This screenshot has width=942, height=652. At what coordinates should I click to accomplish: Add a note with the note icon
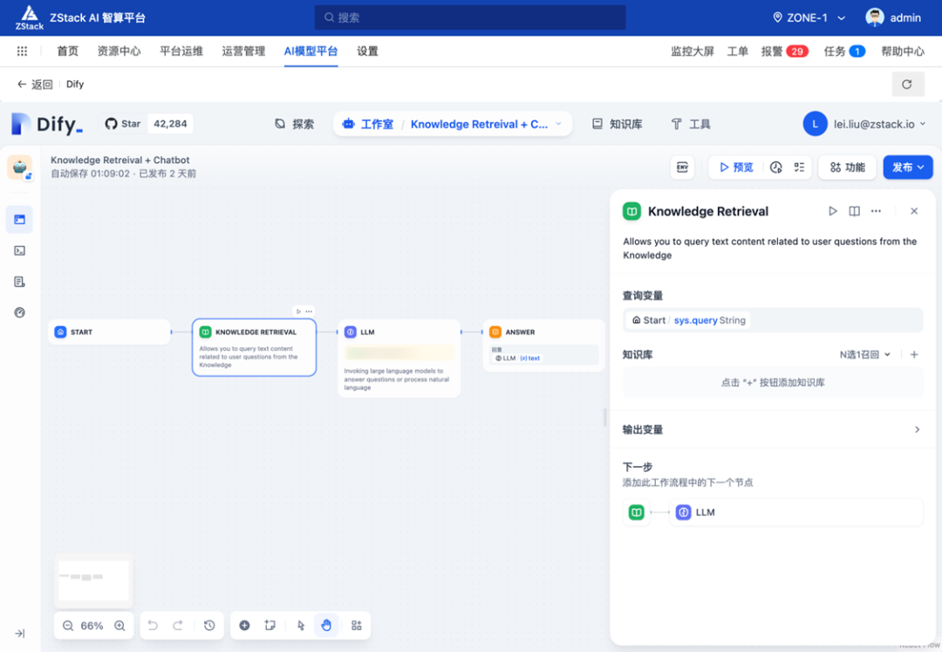(270, 626)
